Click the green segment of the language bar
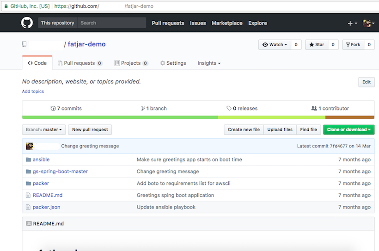The height and width of the screenshot is (251, 379). [120, 117]
